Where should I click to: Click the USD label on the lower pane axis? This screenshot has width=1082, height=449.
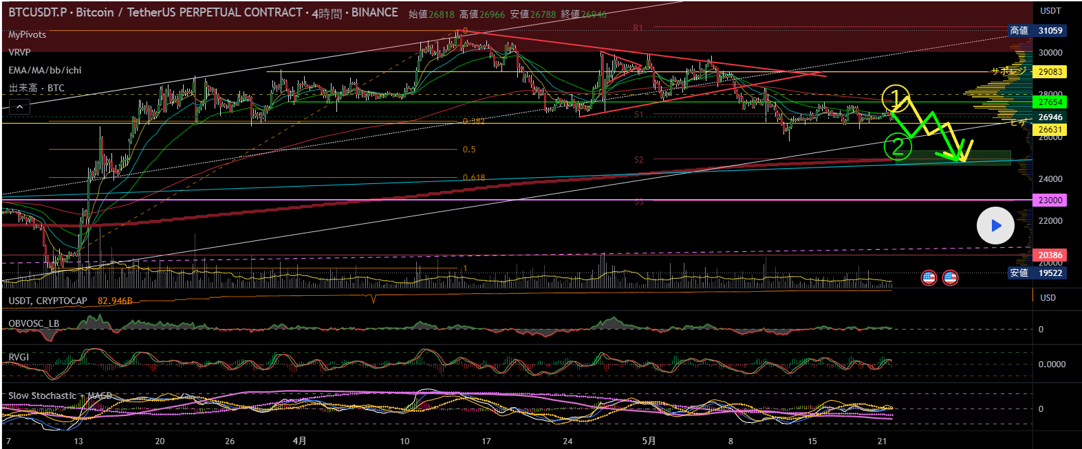click(1048, 298)
